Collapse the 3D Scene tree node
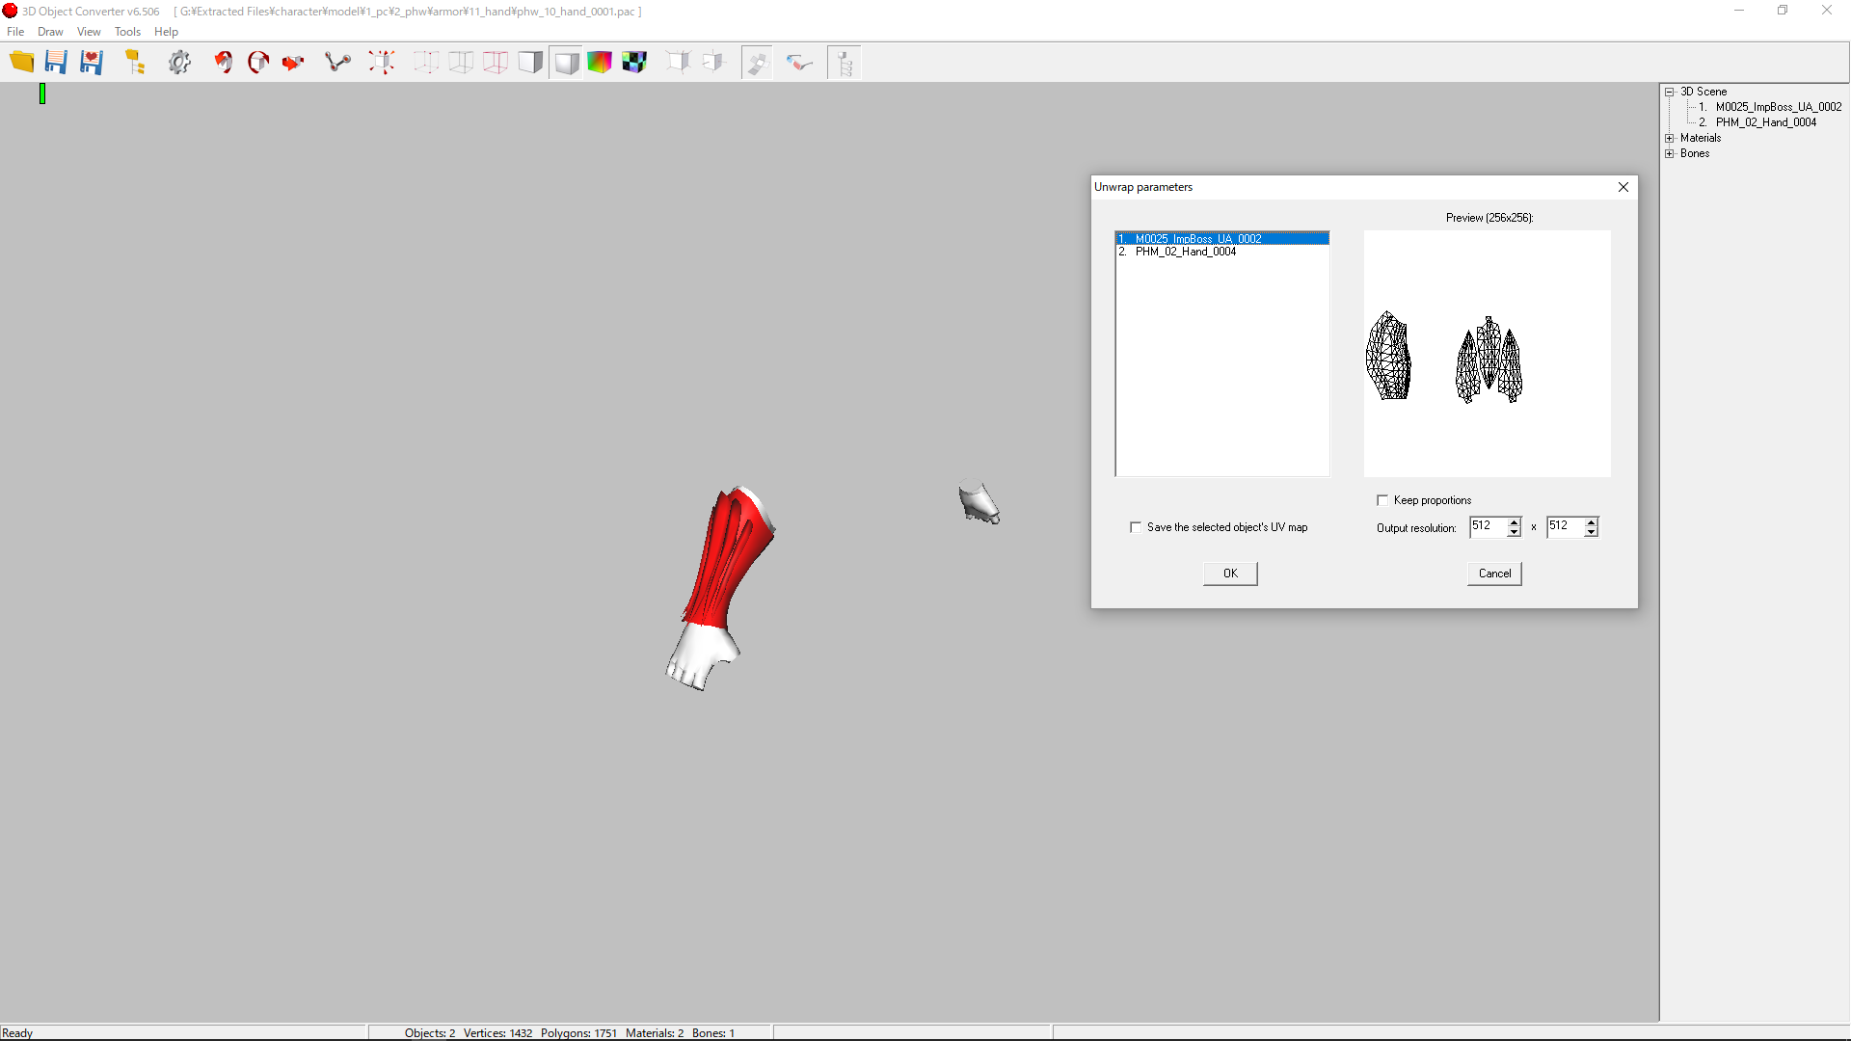 coord(1670,92)
